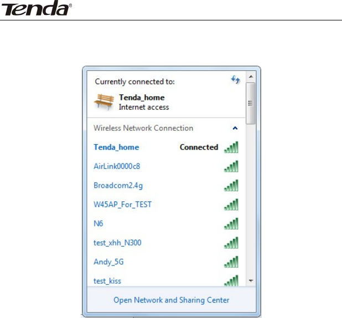Select the W45AP_For_TEST network
Screen dimensions: 342x318
pos(166,205)
